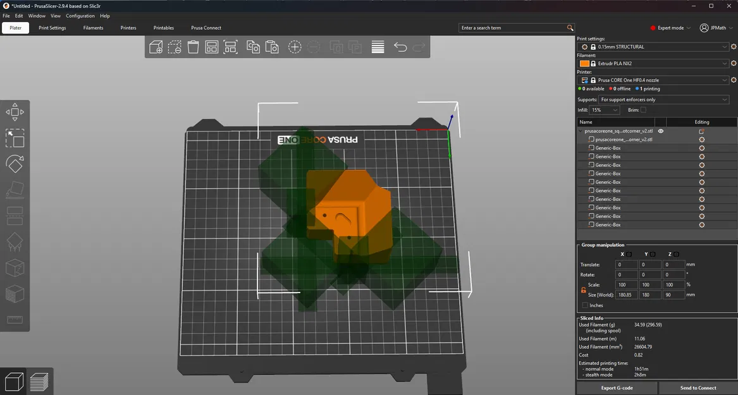Screen dimensions: 738x395
Task: Switch to sliced layers preview view
Action: click(x=39, y=382)
